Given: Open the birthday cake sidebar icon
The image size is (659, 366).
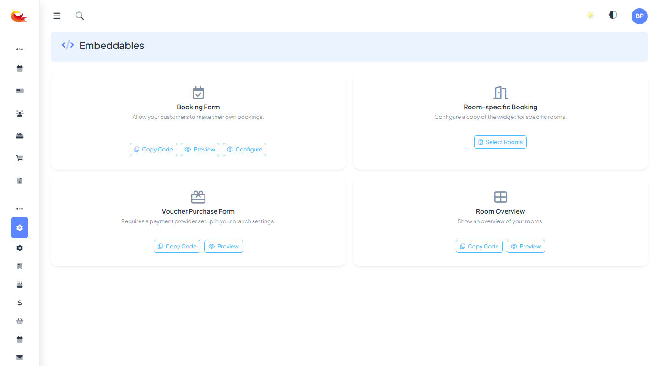Looking at the screenshot, I should [x=20, y=285].
